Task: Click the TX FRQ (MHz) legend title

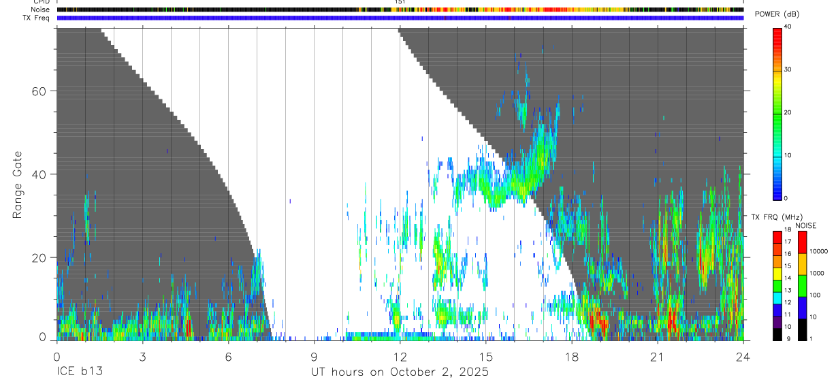Action: (777, 217)
